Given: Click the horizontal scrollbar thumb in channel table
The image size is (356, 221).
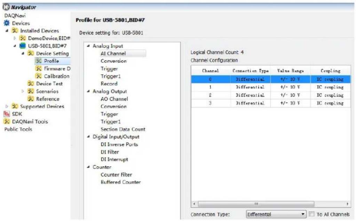Looking at the screenshot, I should [x=256, y=204].
